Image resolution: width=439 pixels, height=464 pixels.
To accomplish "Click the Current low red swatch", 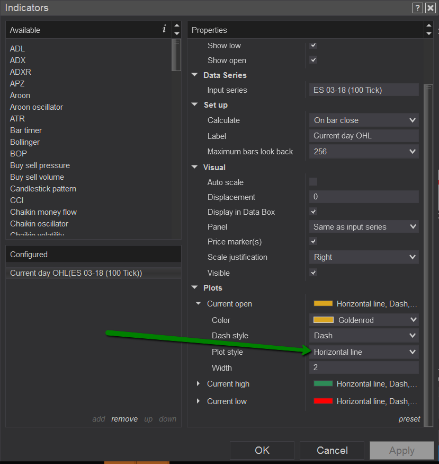I will pos(323,401).
